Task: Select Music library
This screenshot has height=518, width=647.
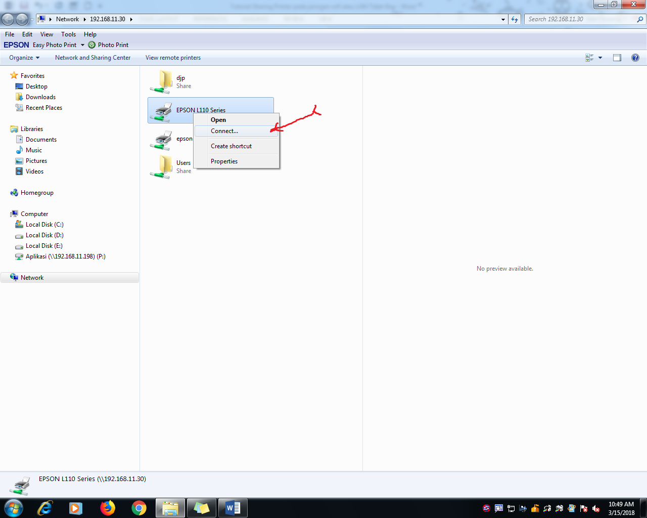Action: pyautogui.click(x=34, y=150)
